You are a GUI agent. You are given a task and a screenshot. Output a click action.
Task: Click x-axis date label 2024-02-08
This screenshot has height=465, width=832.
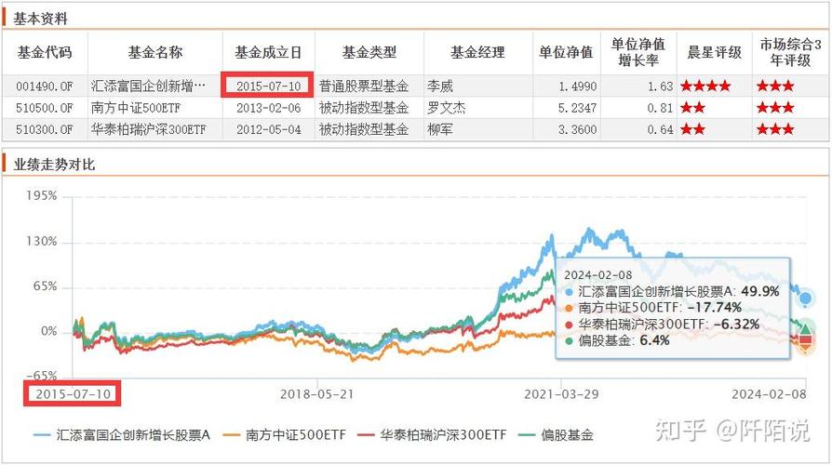coord(769,394)
